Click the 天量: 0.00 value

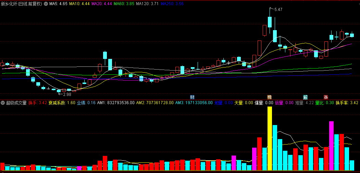[244, 103]
